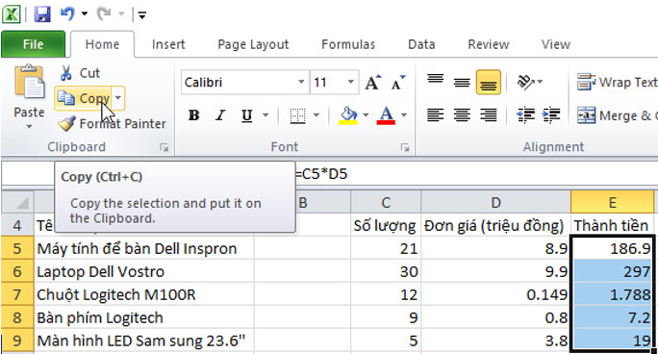Select the cell containing Laptop Dell Vostro
The width and height of the screenshot is (658, 354).
(143, 272)
